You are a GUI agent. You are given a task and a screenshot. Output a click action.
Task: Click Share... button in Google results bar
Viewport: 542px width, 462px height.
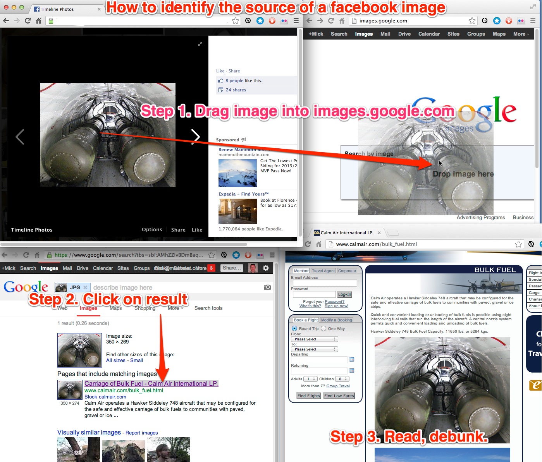(232, 268)
